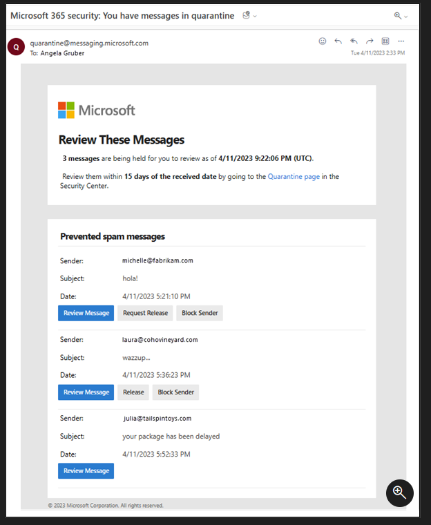Click the Reply All icon
The height and width of the screenshot is (525, 431).
pos(354,41)
